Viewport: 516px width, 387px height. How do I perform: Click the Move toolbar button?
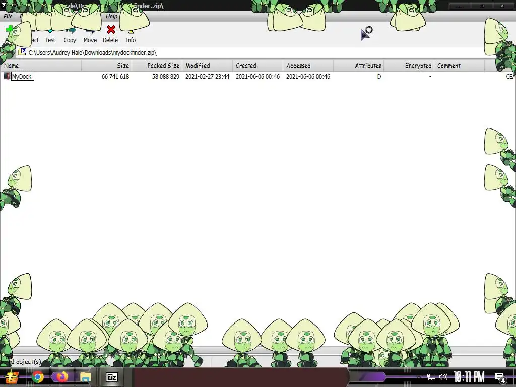click(90, 35)
